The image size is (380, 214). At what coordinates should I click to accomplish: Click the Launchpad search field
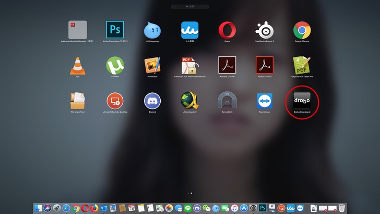(190, 7)
